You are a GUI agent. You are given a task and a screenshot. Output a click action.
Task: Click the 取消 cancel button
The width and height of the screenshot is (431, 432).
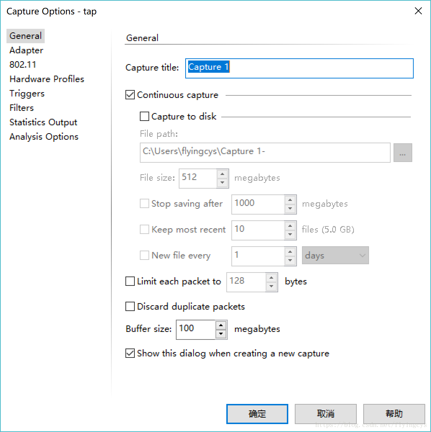click(326, 414)
